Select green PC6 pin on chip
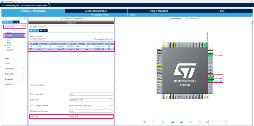The height and width of the screenshot is (126, 254). [210, 81]
